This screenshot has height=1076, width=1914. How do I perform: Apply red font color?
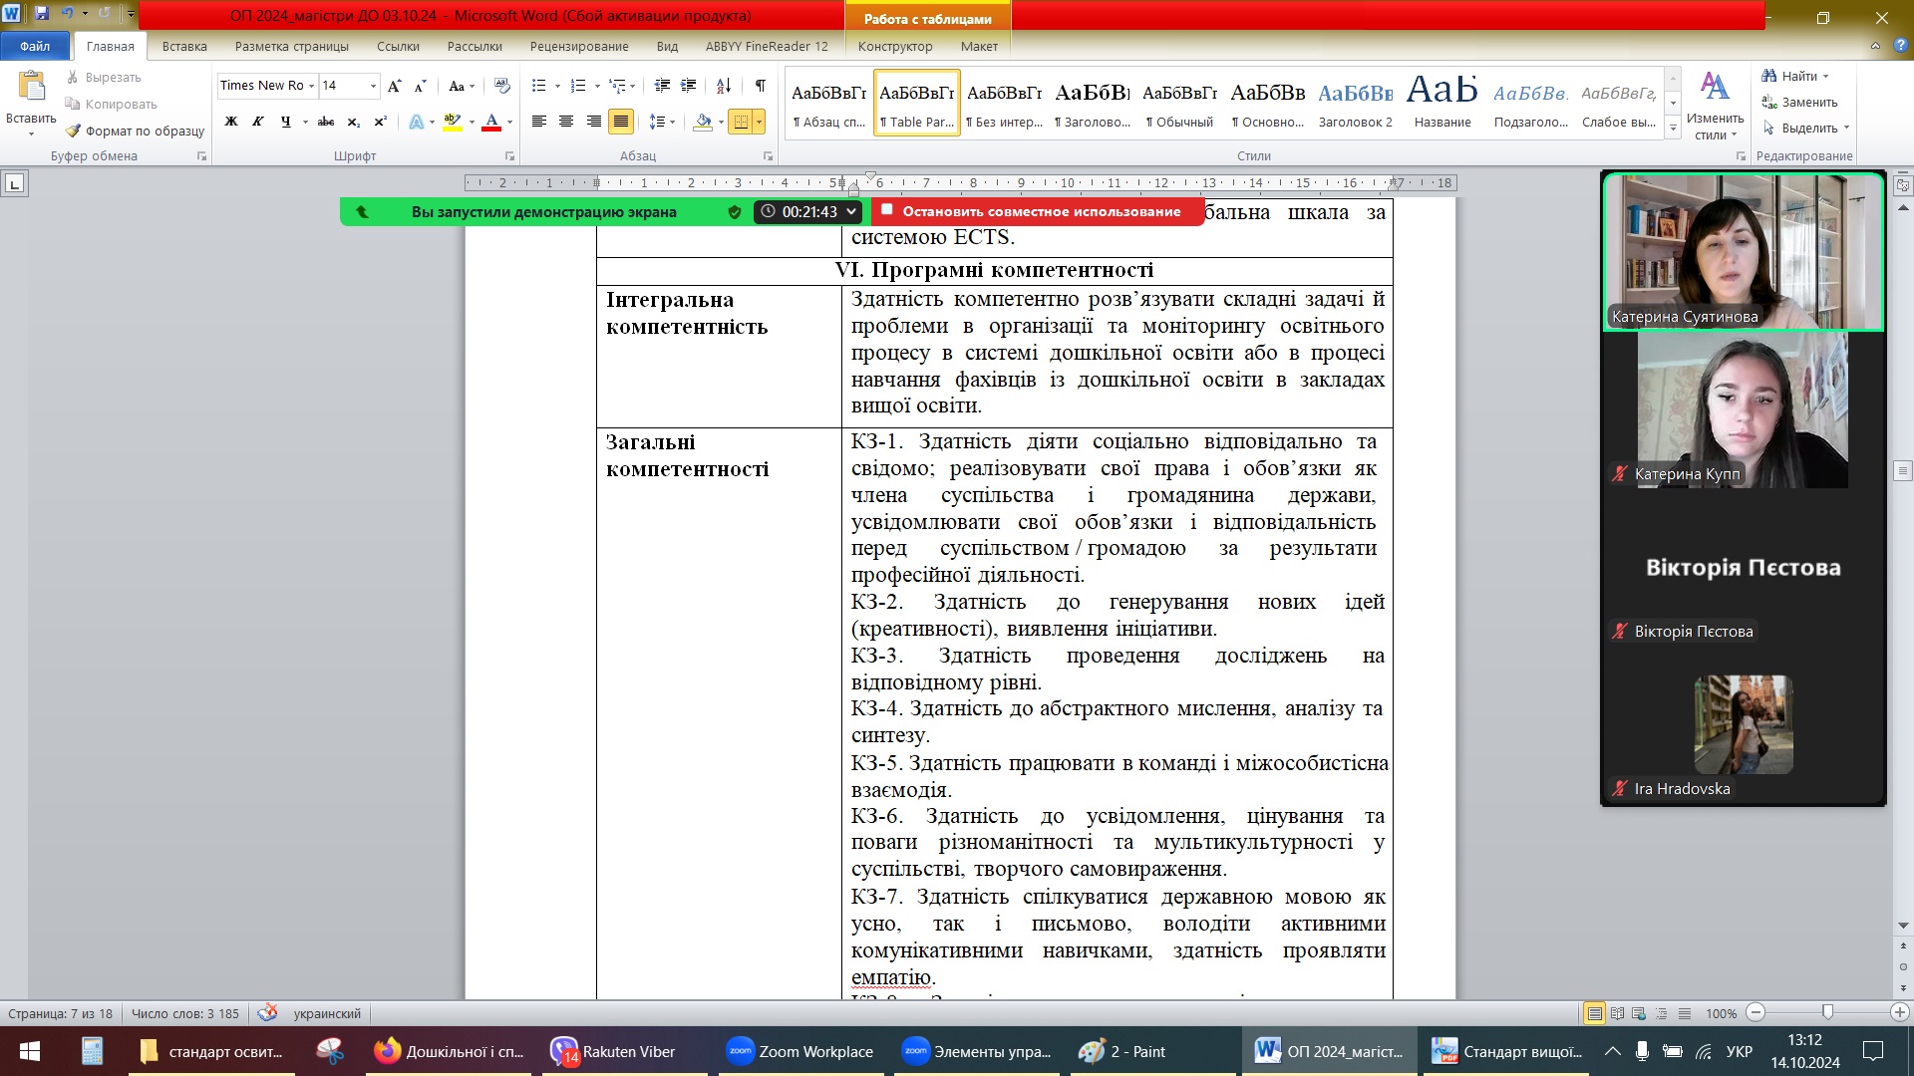491,122
